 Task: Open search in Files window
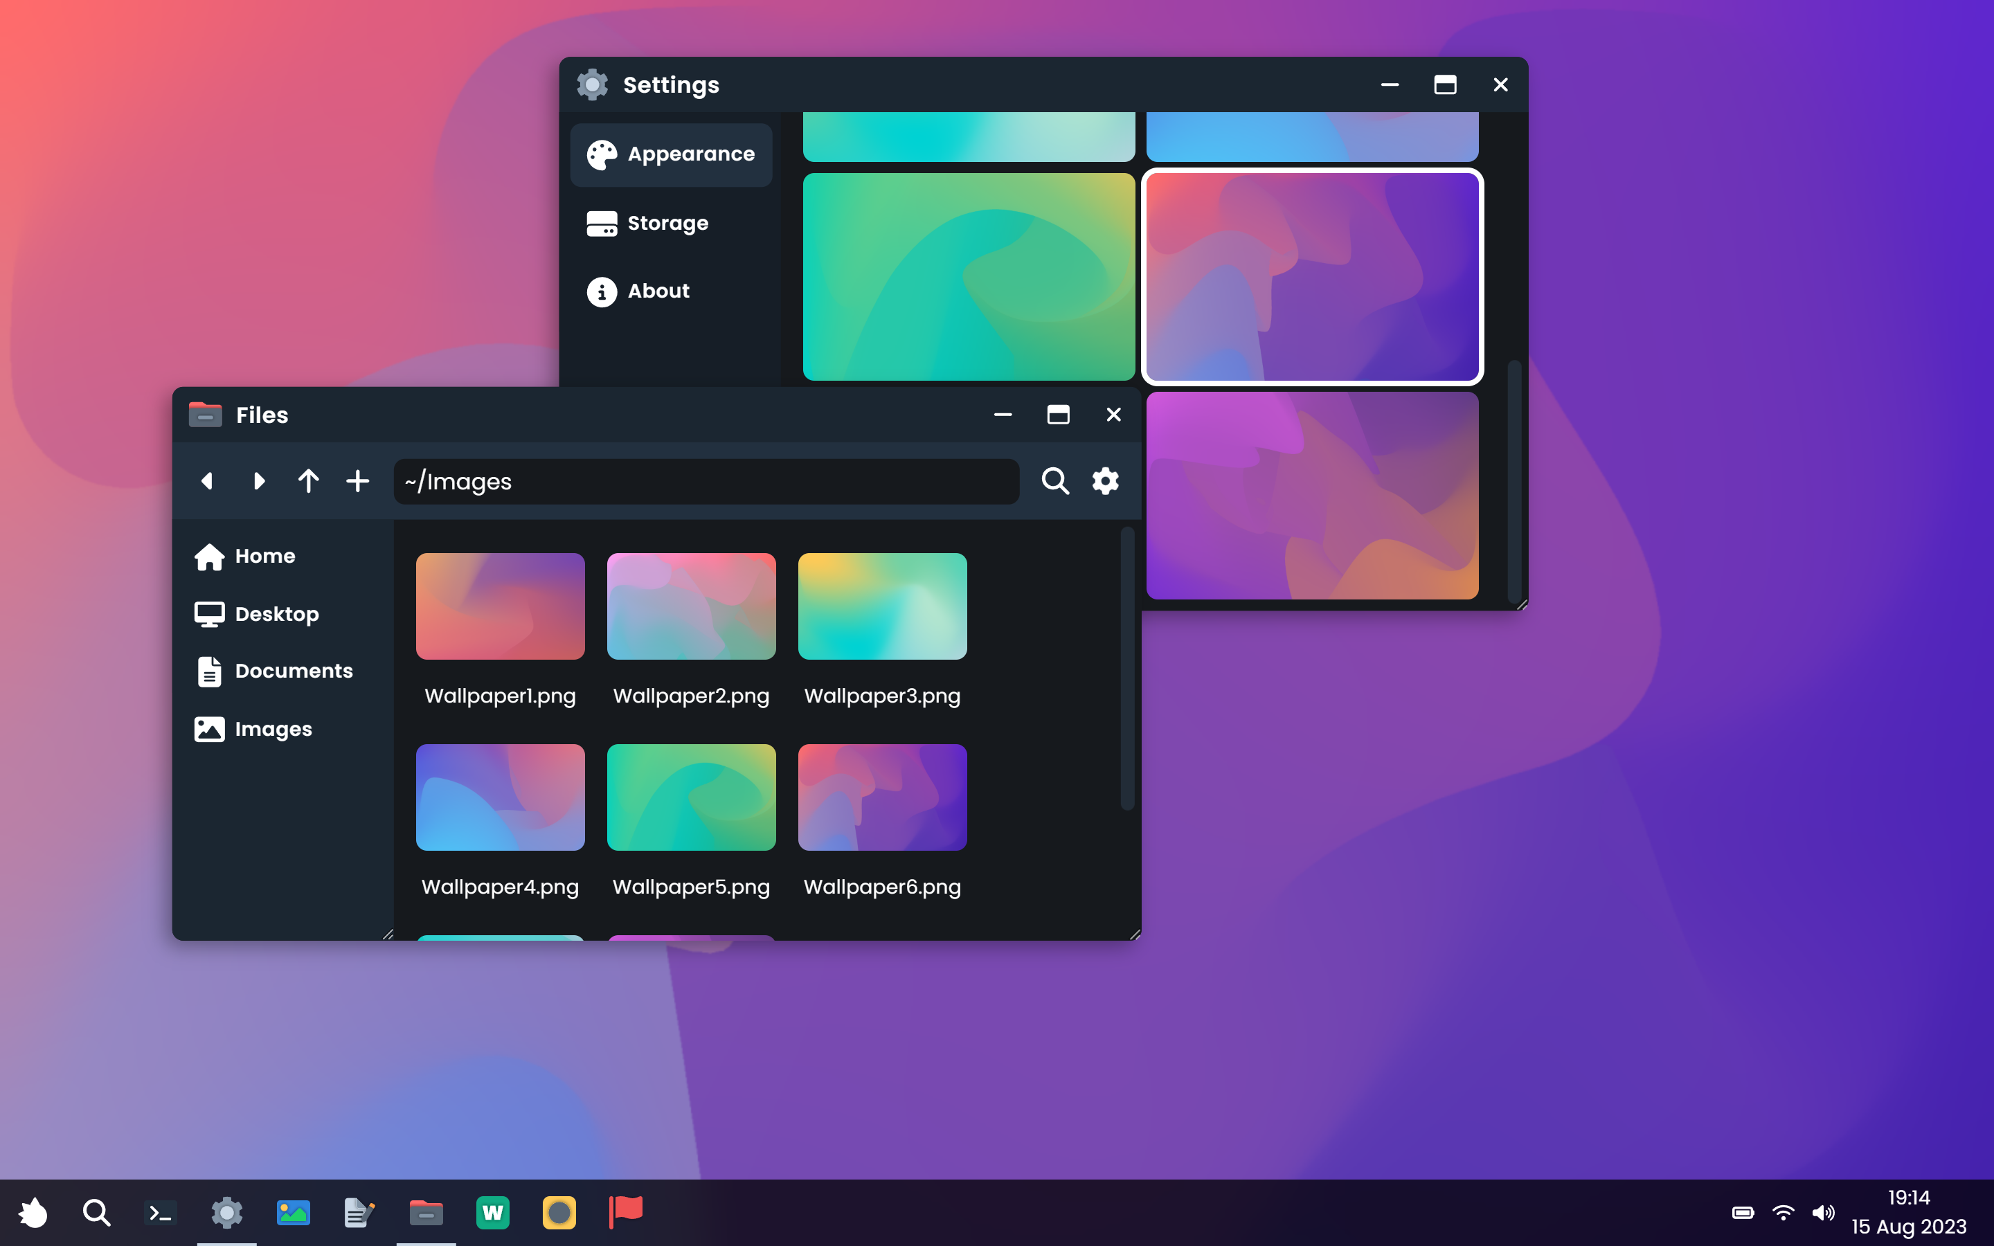coord(1054,481)
